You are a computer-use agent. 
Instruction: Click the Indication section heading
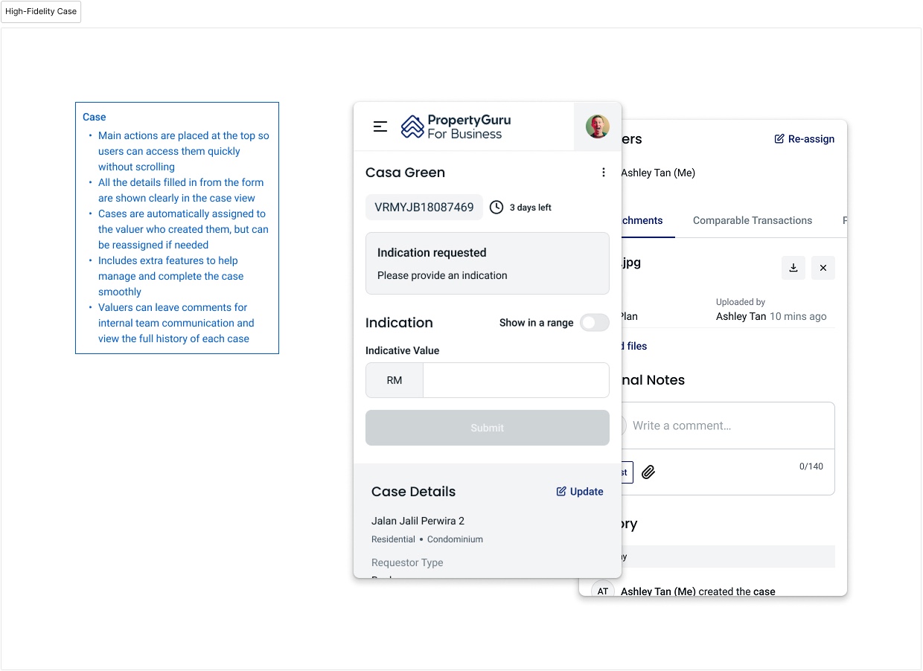click(399, 322)
